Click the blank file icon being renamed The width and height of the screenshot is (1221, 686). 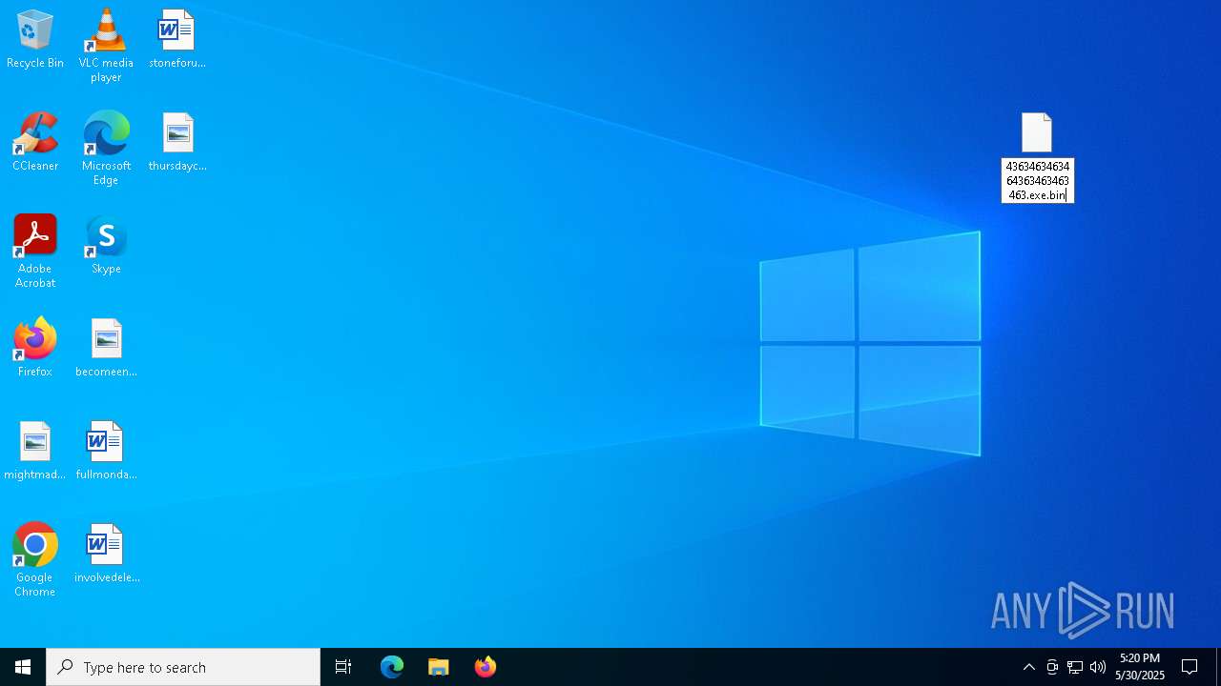tap(1037, 132)
